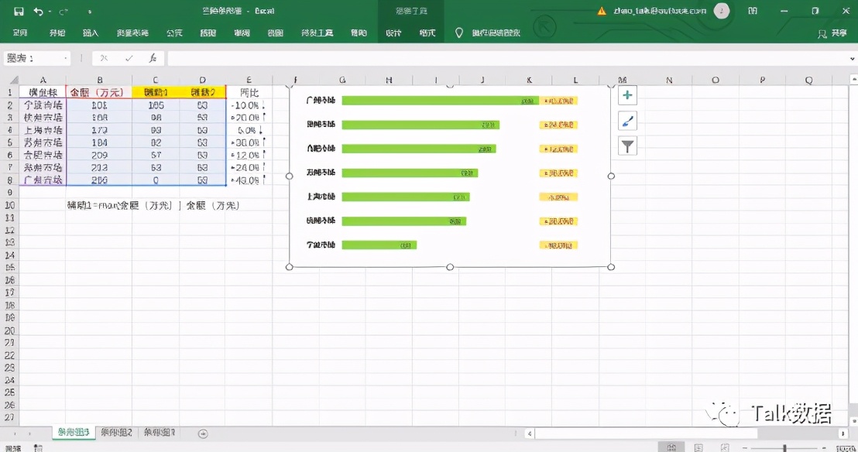Switch to the Help ribbon tab

[x=359, y=33]
